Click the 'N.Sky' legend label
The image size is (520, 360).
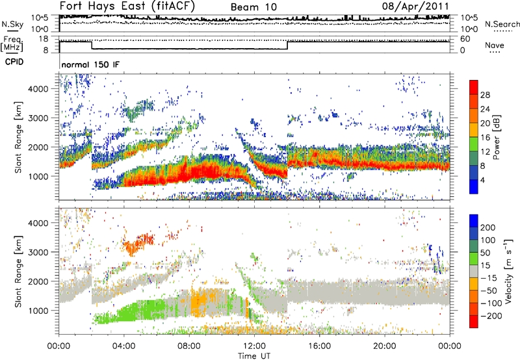(x=12, y=24)
